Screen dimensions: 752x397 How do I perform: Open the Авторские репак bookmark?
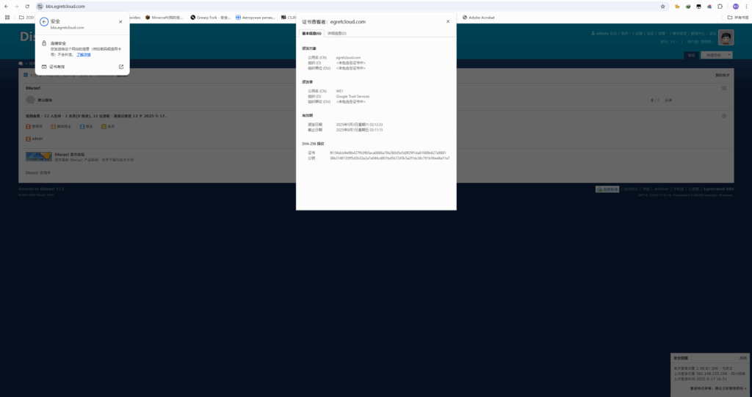(x=255, y=18)
